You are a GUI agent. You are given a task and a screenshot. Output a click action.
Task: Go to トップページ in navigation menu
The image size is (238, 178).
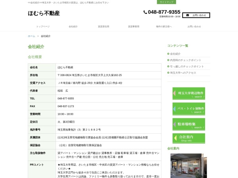43,27
